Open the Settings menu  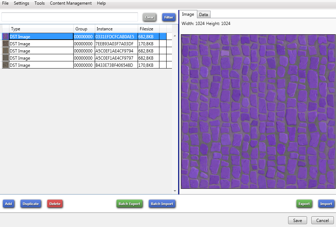pyautogui.click(x=21, y=3)
